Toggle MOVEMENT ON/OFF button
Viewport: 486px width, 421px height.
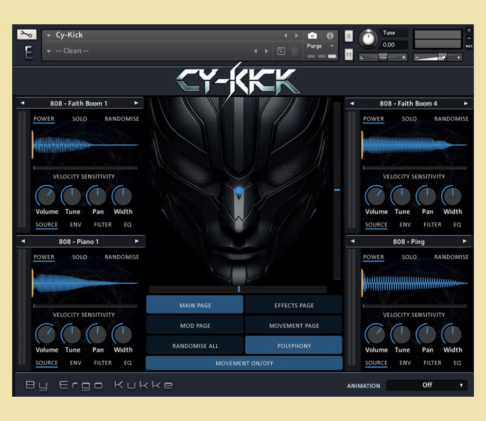click(244, 363)
